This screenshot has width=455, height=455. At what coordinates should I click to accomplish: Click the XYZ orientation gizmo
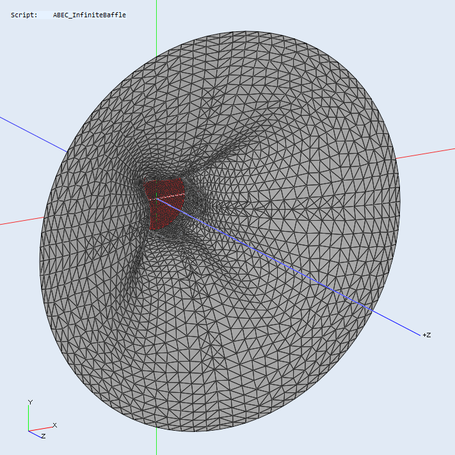click(x=42, y=419)
